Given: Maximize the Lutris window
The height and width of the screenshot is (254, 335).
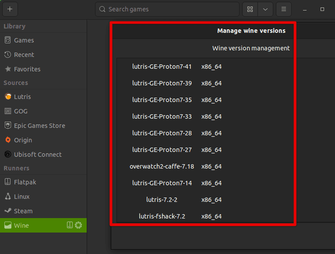Looking at the screenshot, I should (322, 9).
